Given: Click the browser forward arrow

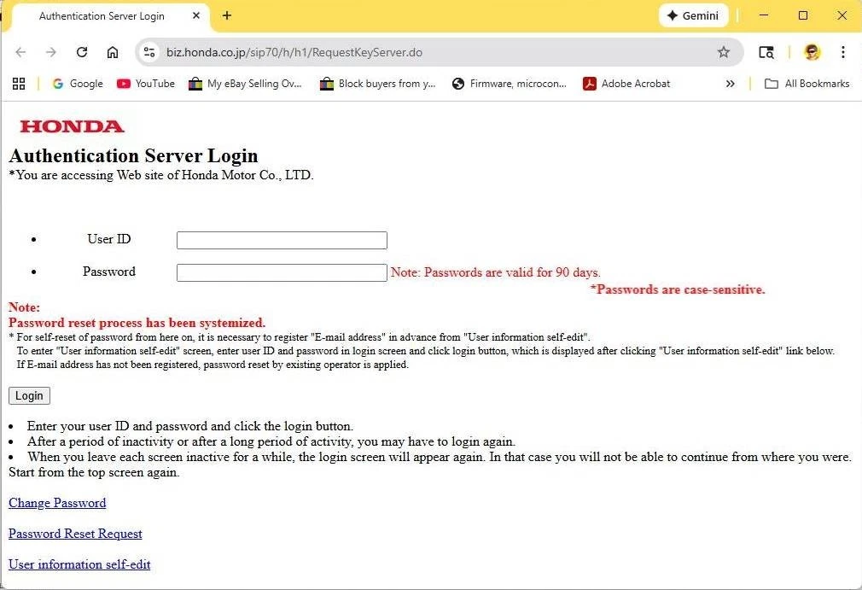Looking at the screenshot, I should pos(51,52).
